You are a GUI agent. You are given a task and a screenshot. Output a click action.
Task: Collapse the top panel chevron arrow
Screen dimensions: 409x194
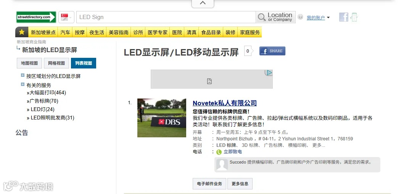pos(203,3)
